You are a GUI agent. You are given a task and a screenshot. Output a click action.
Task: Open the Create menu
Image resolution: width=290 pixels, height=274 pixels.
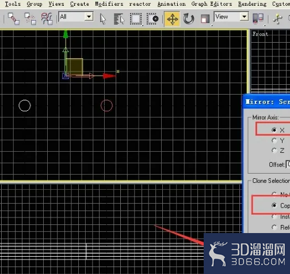79,4
